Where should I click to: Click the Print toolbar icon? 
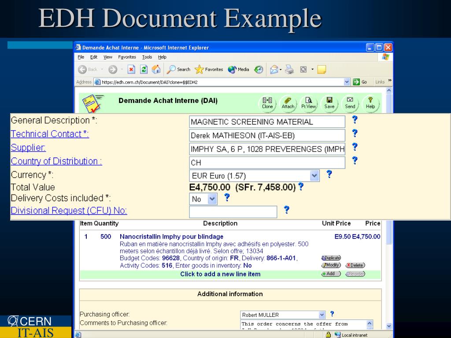point(289,69)
